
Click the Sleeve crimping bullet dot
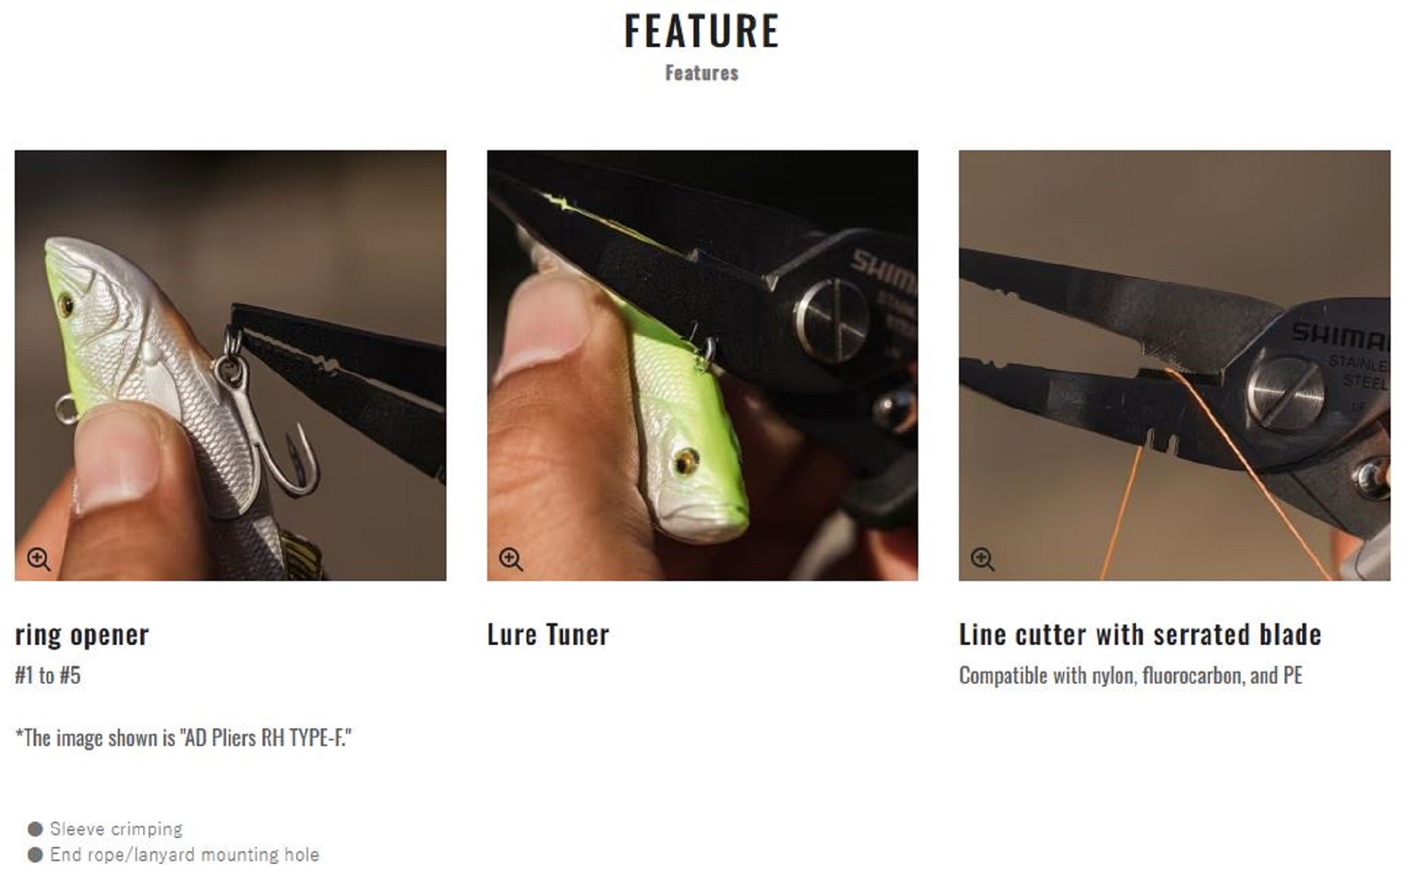point(35,829)
